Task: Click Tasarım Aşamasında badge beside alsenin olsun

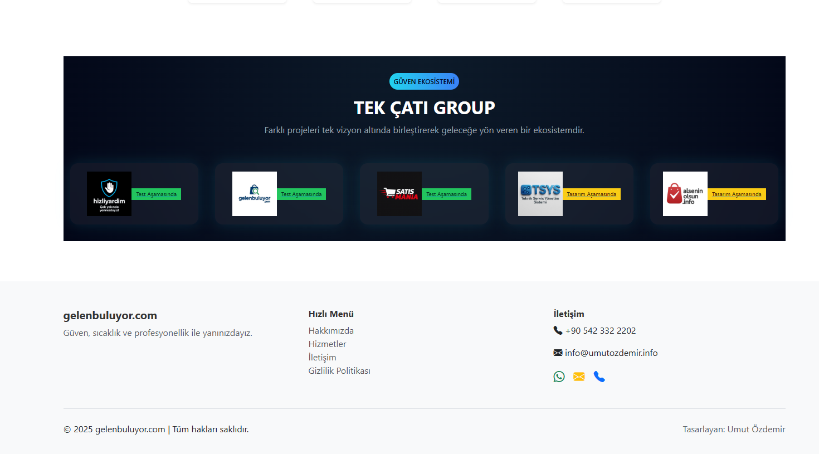Action: [736, 194]
